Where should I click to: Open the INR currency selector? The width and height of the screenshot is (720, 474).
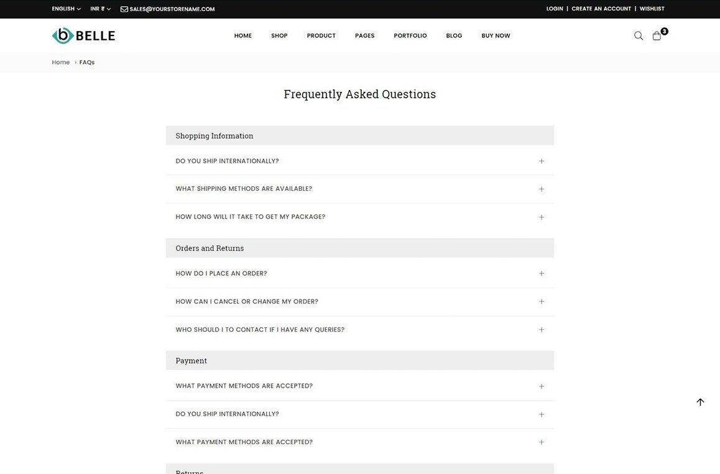[x=99, y=9]
